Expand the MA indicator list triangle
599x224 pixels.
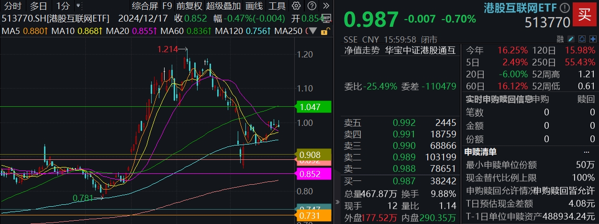click(313, 31)
